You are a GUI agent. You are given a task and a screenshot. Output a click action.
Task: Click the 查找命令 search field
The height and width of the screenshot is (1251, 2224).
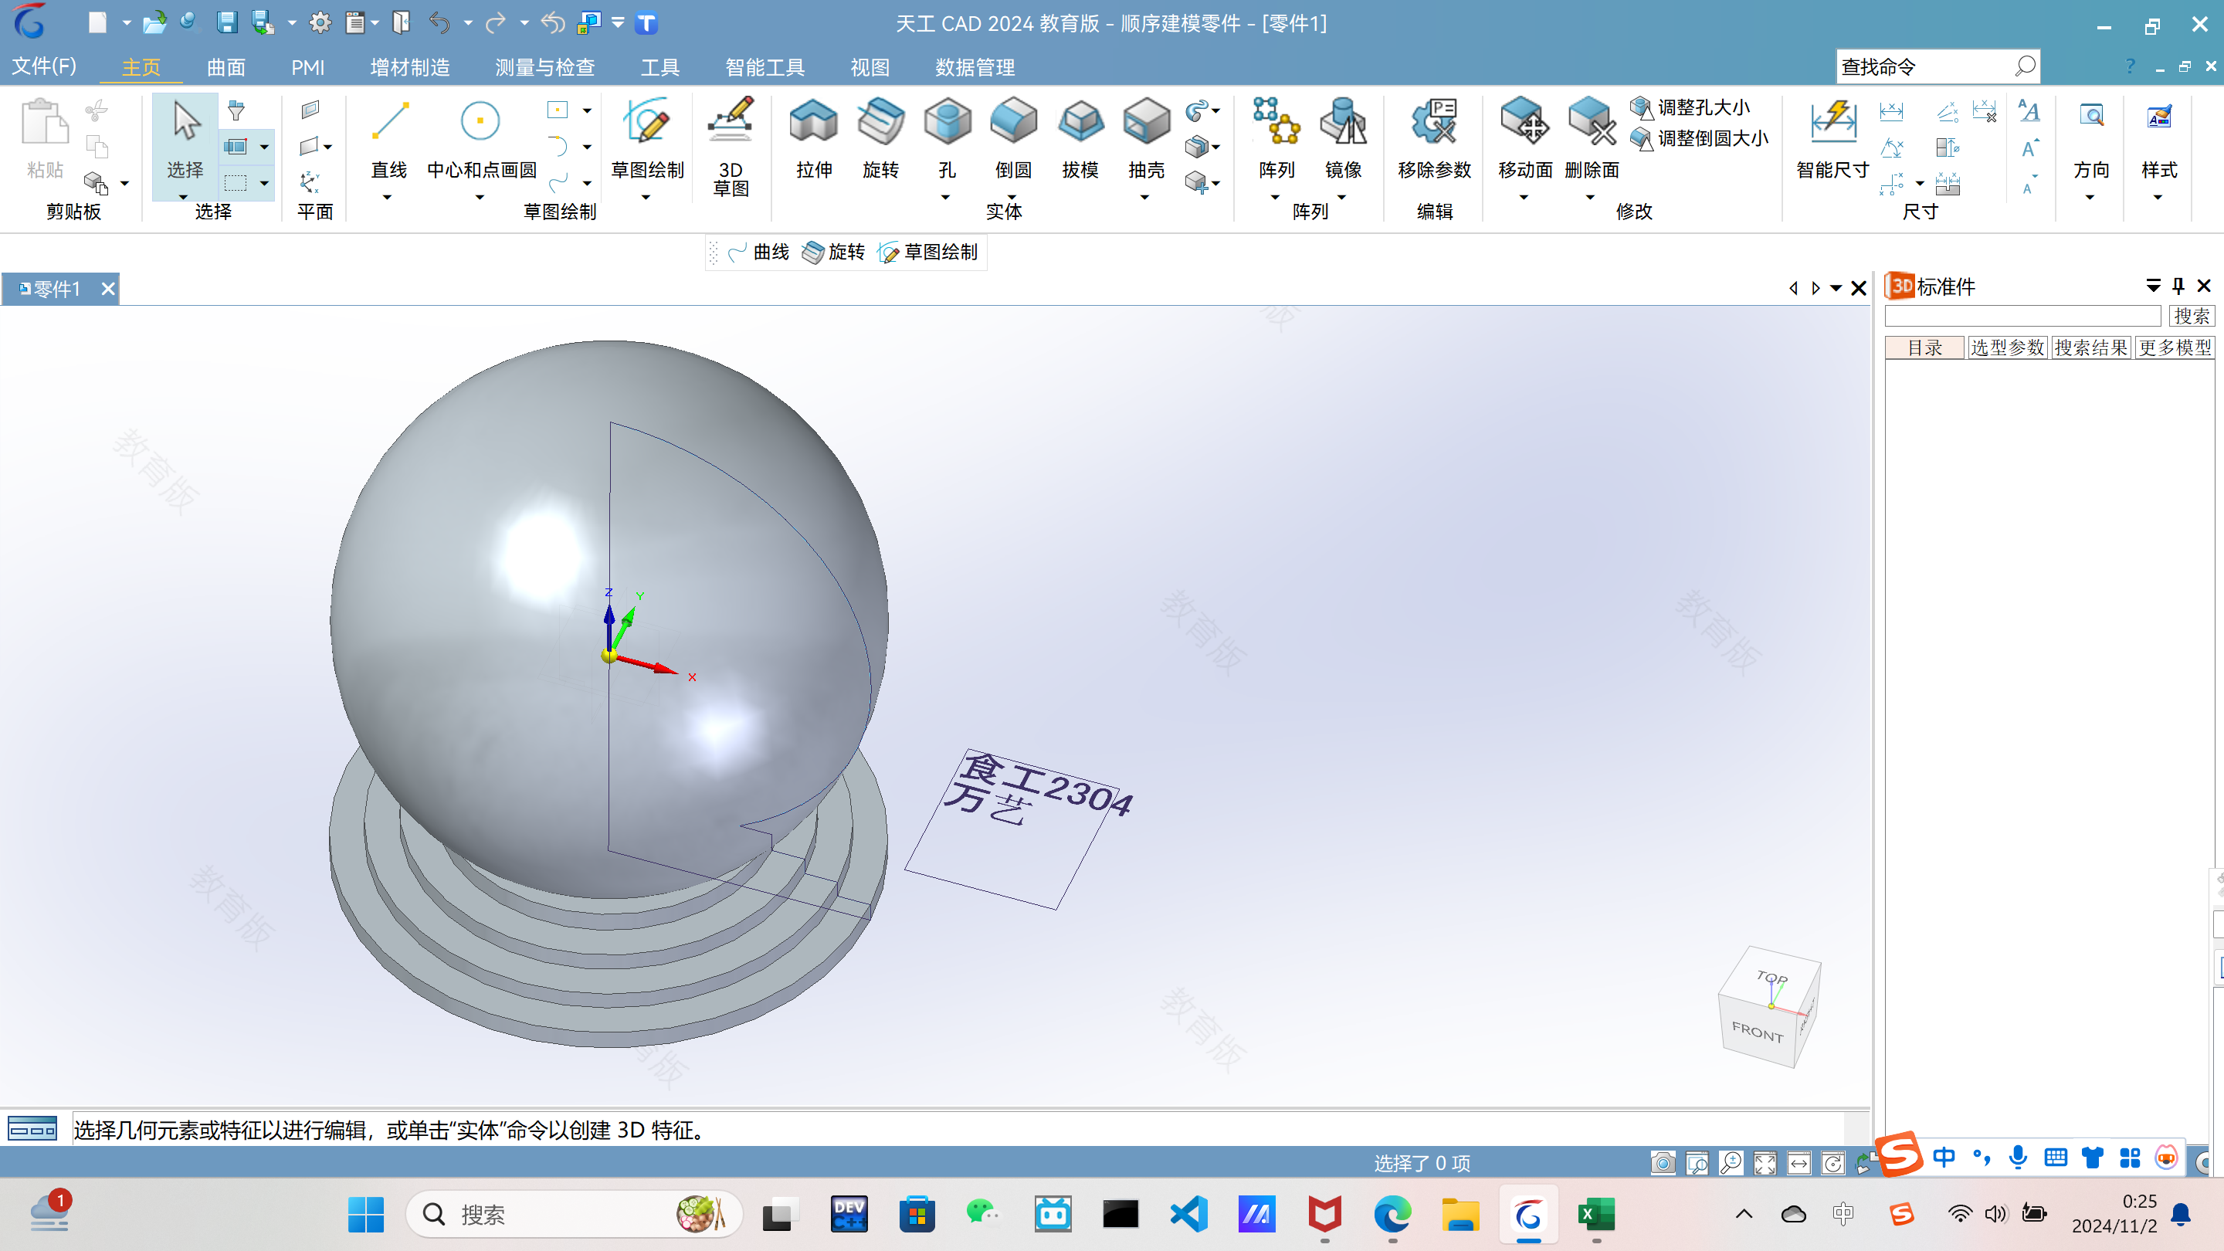point(1938,66)
